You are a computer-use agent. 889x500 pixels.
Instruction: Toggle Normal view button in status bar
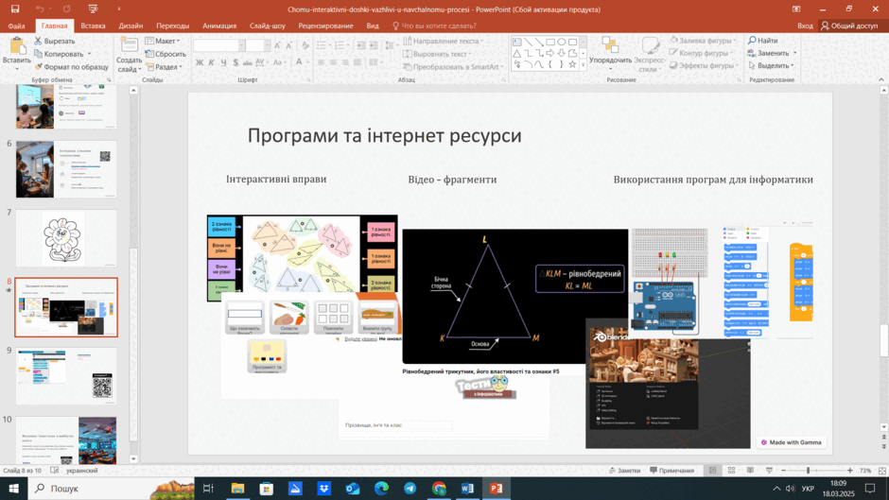[713, 471]
